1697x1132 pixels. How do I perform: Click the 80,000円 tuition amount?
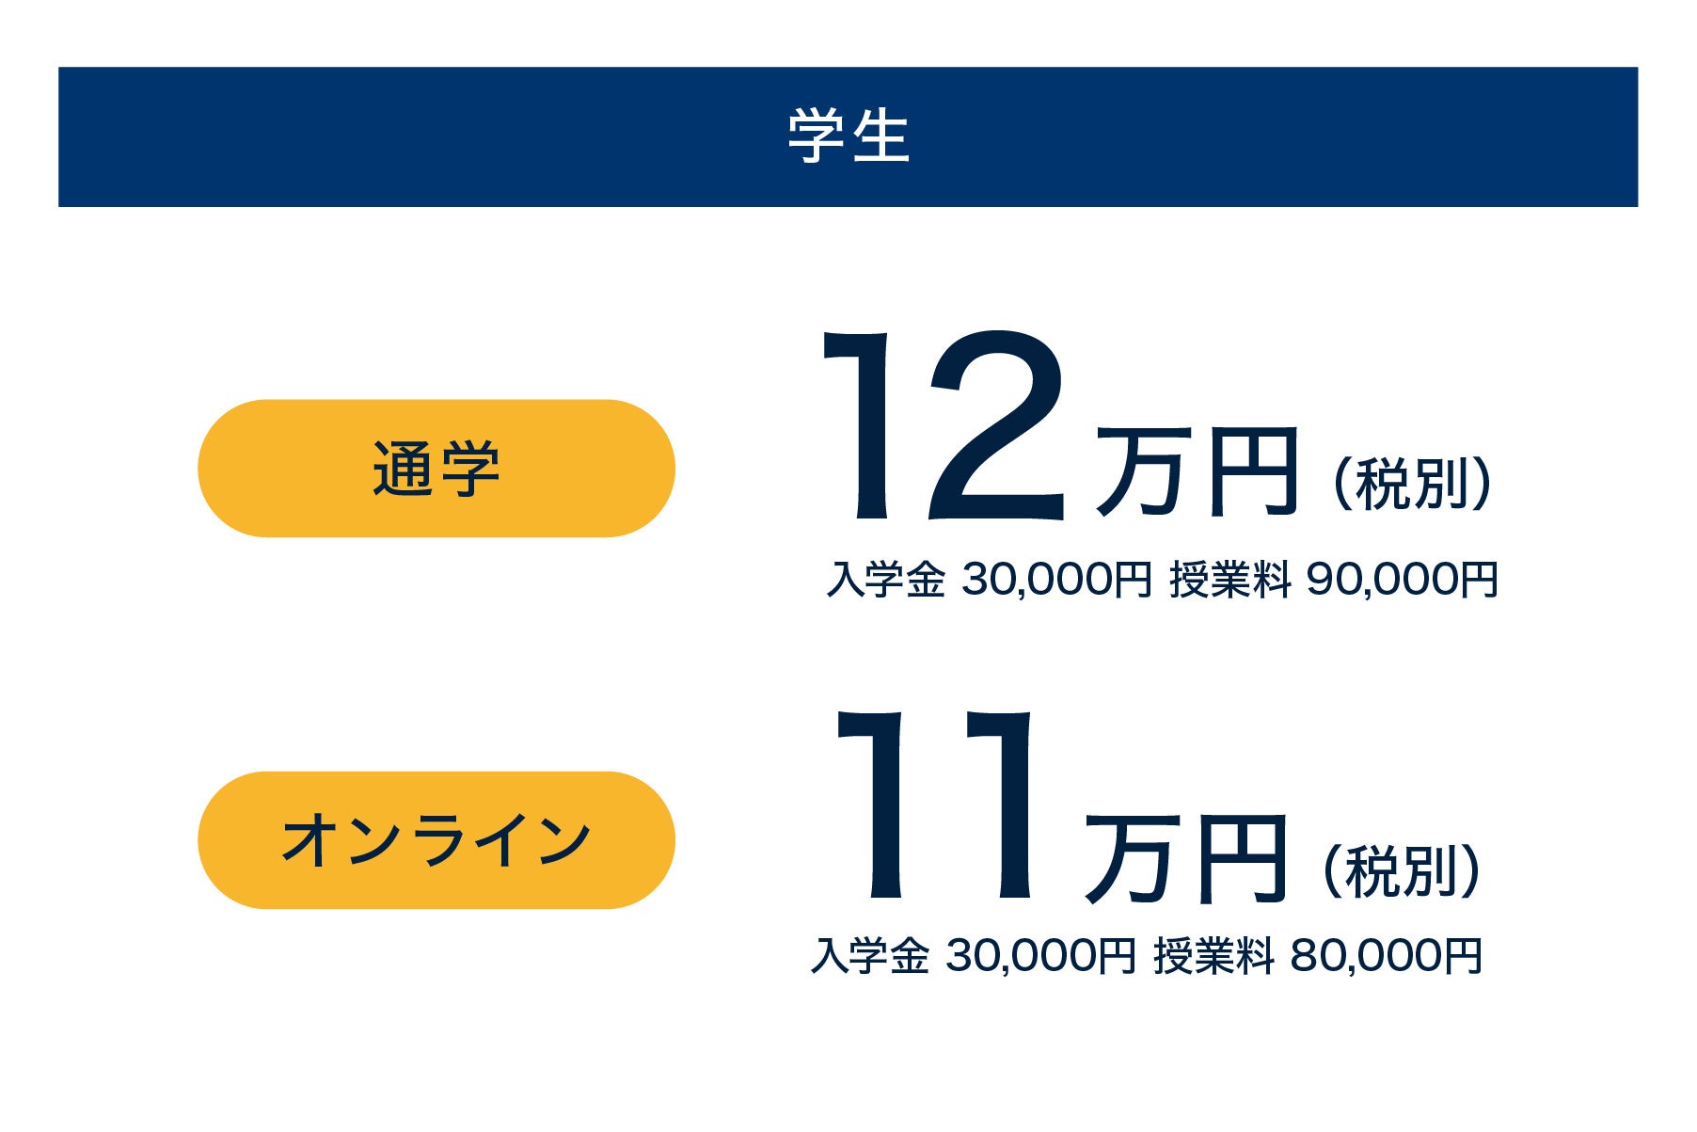click(1387, 957)
